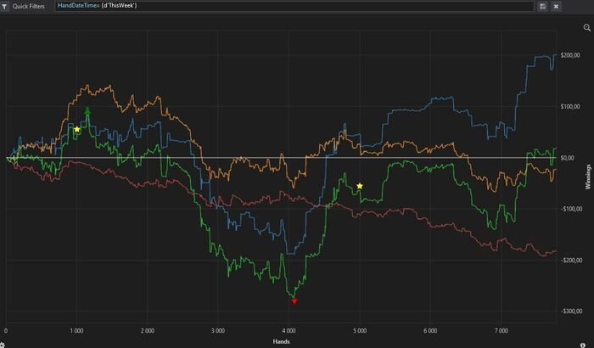594x348 pixels.
Task: Click the 7 000 hands axis tick
Action: [501, 330]
